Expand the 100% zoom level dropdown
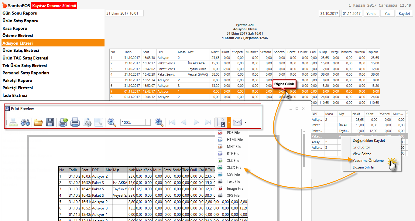 [x=148, y=122]
